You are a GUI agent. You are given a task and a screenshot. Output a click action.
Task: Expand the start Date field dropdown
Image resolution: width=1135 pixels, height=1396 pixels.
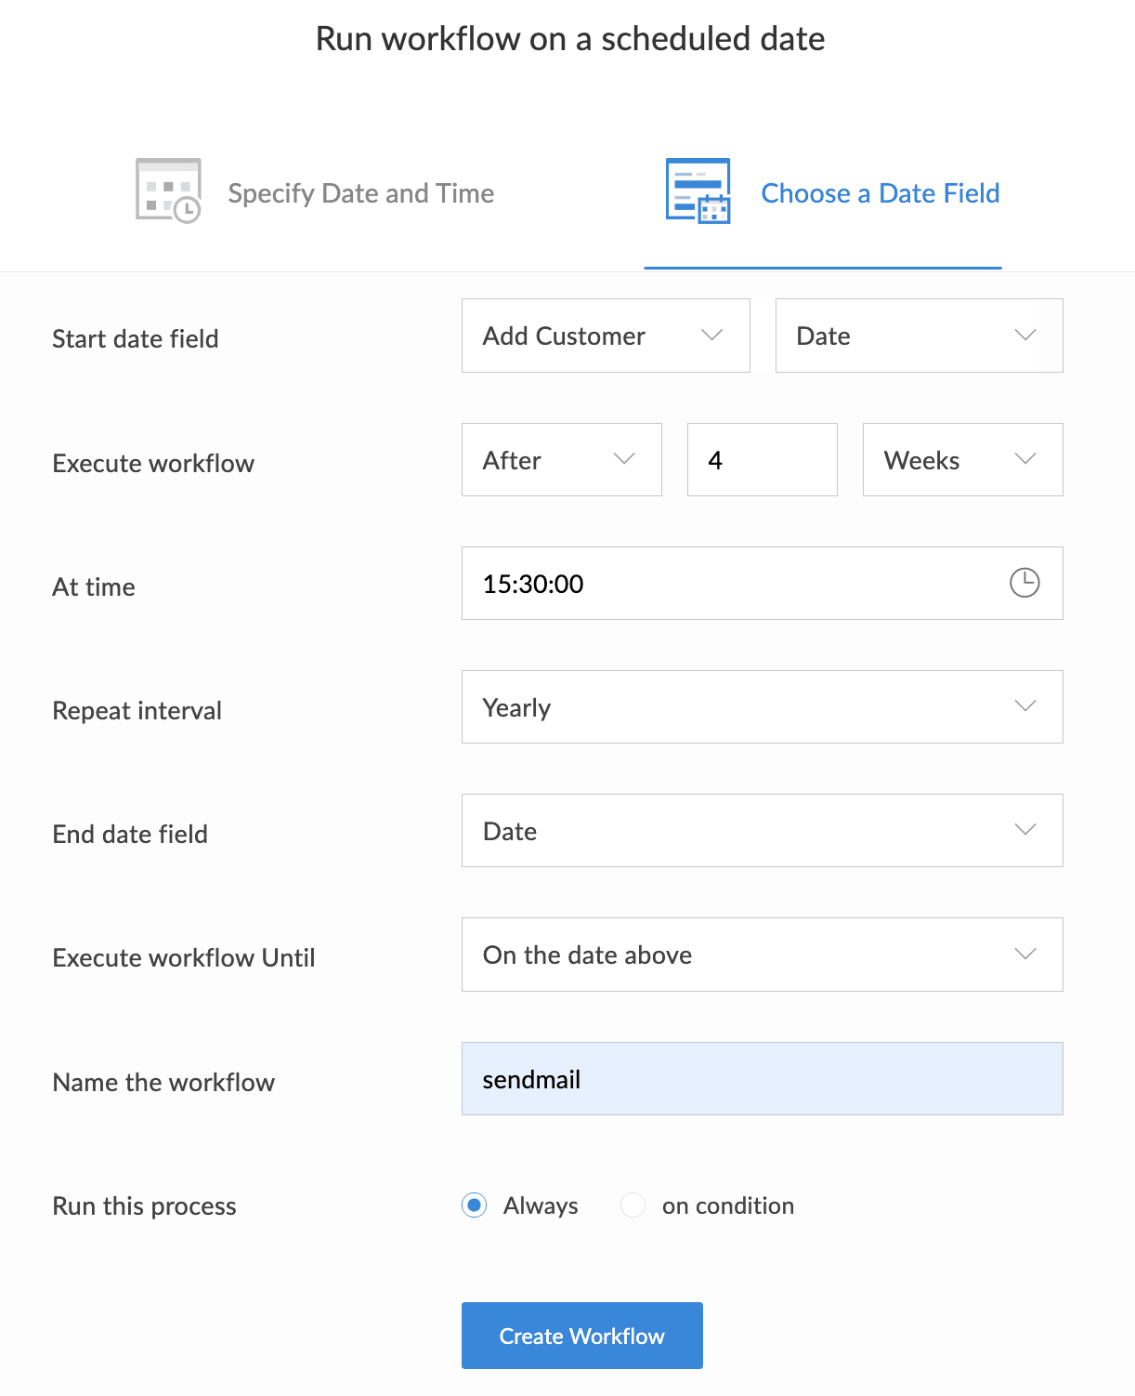[918, 336]
